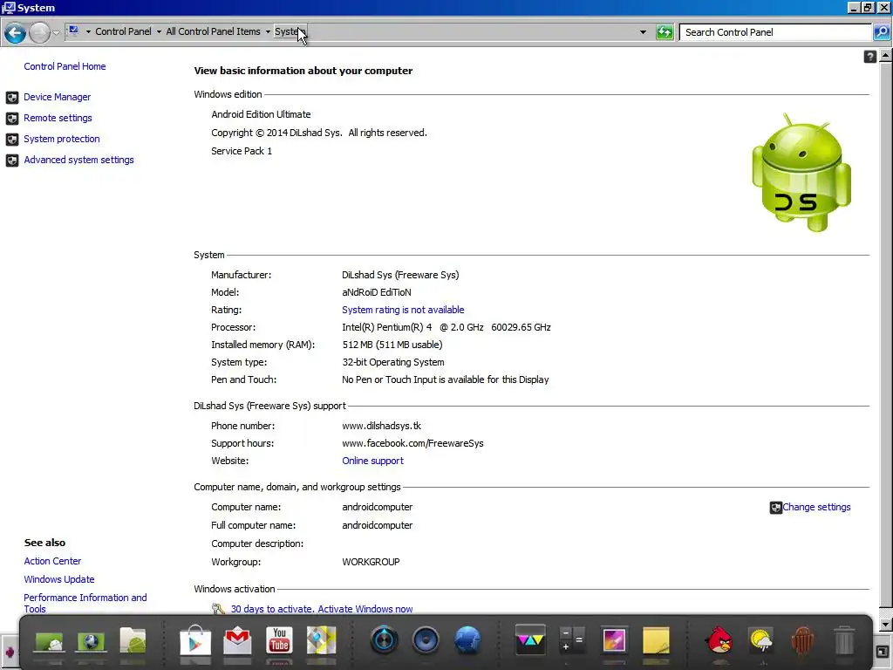The image size is (893, 670).
Task: Launch Angry Birds from the dock
Action: point(719,639)
